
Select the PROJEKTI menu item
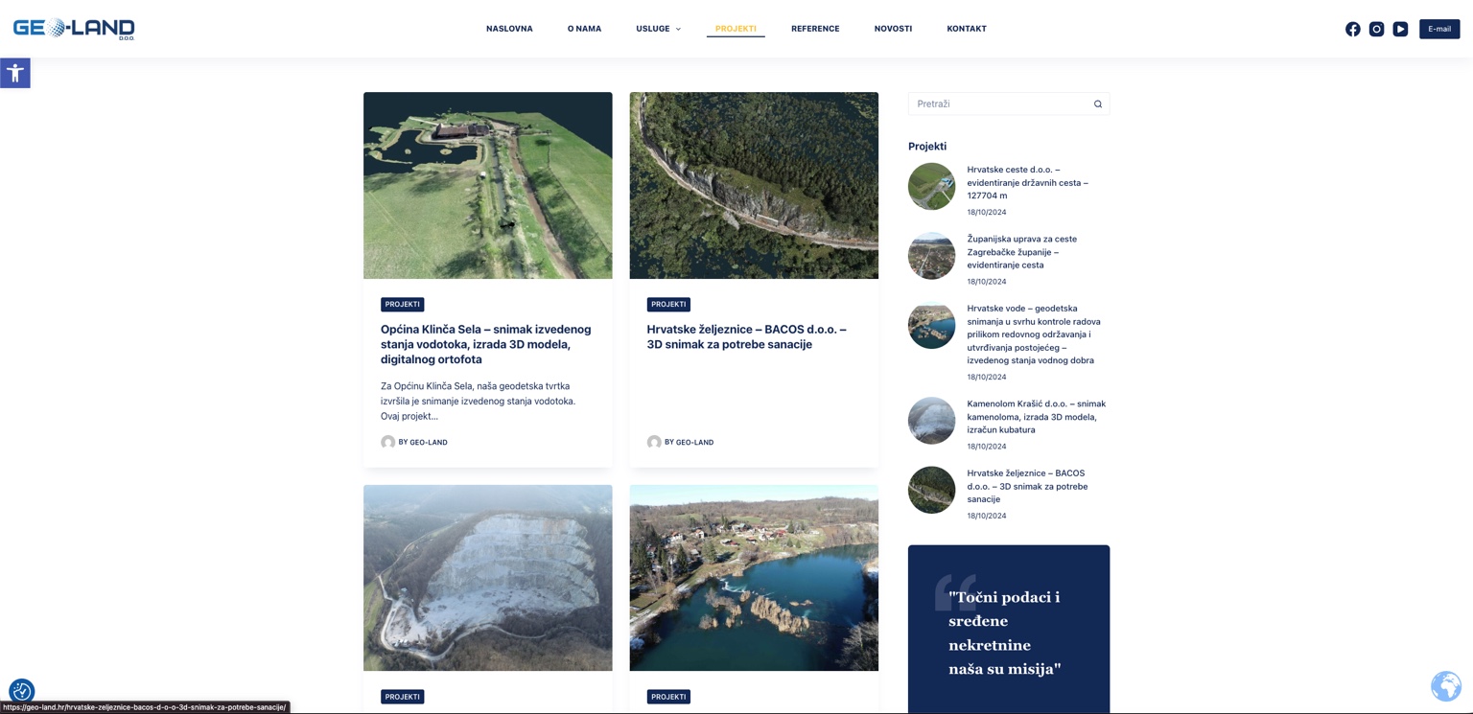pos(736,29)
